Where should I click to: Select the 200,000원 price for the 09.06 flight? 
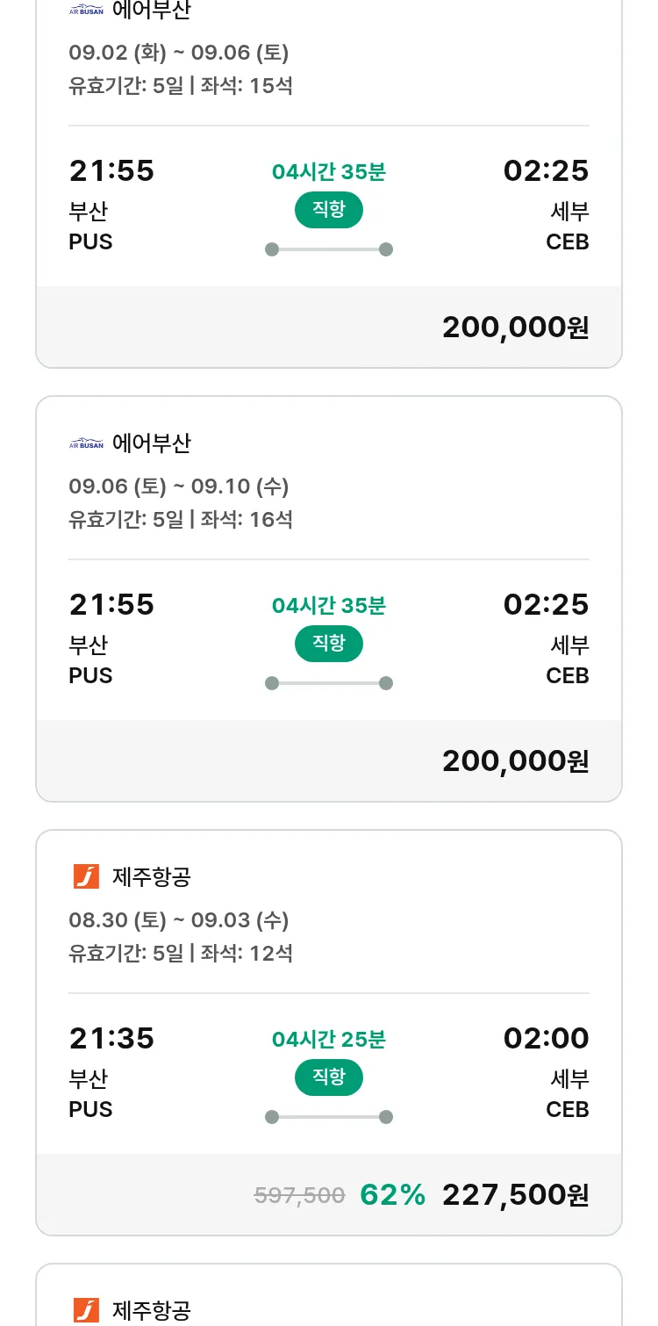click(x=515, y=760)
